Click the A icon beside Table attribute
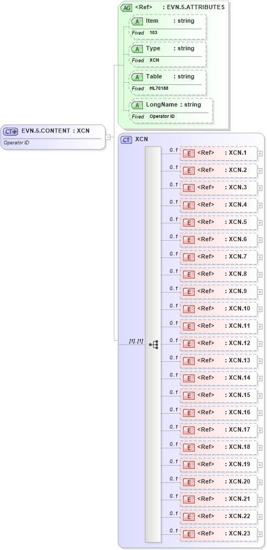Screen dimensions: 267x550 [x=138, y=77]
